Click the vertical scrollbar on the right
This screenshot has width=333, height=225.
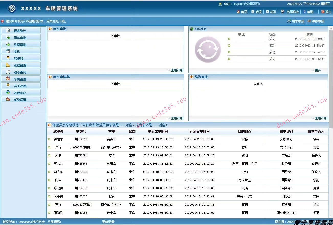coord(331,77)
